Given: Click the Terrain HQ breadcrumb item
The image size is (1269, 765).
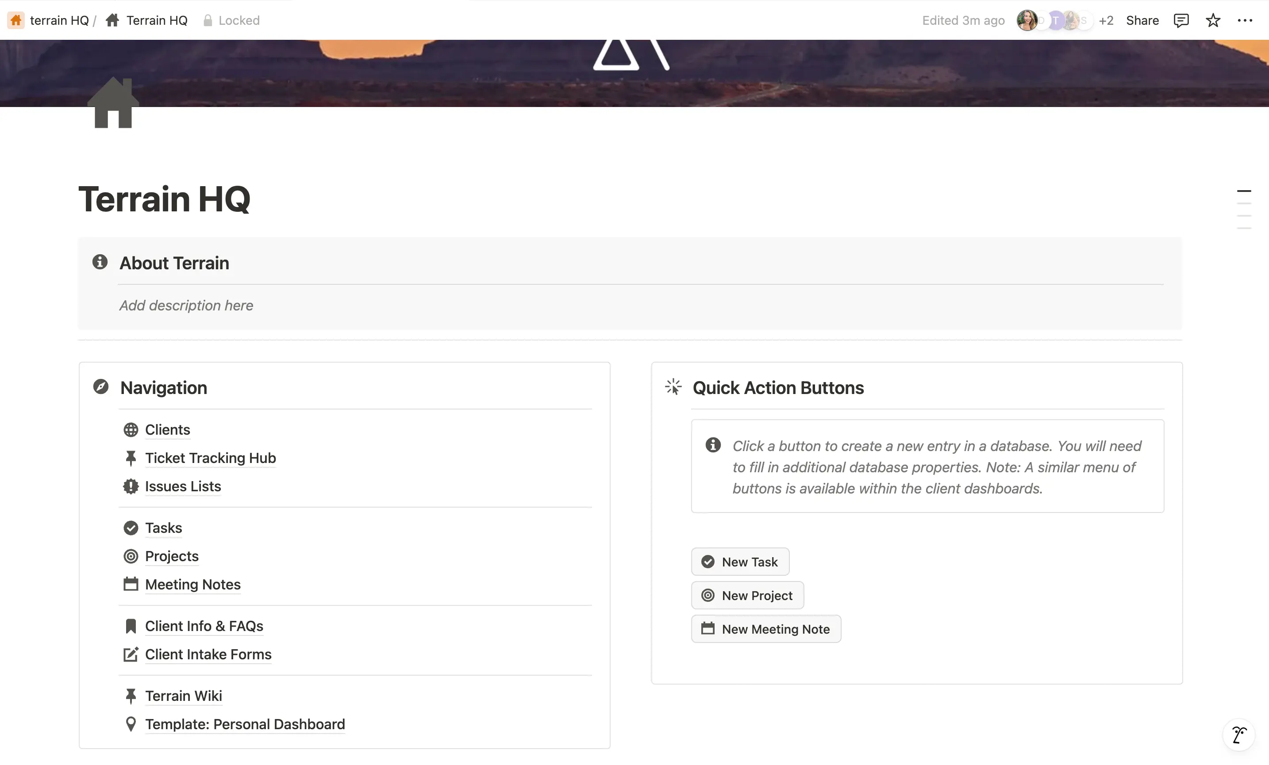Looking at the screenshot, I should (x=157, y=21).
